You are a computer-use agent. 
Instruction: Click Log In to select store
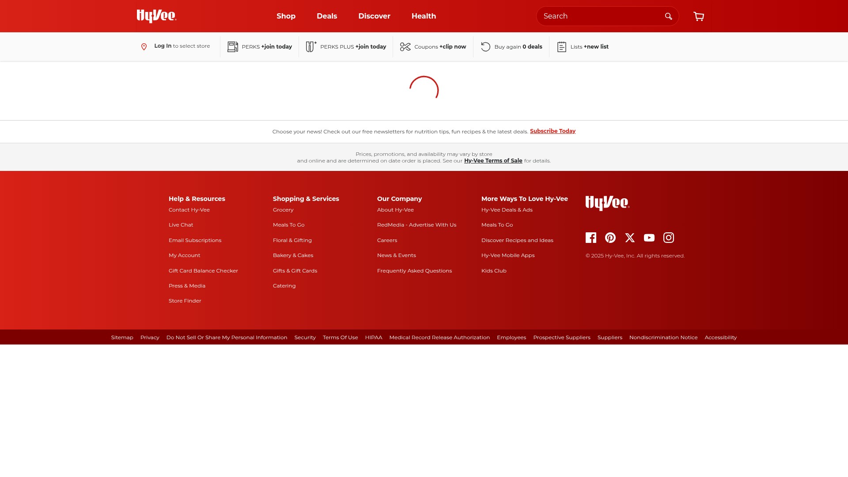[182, 46]
